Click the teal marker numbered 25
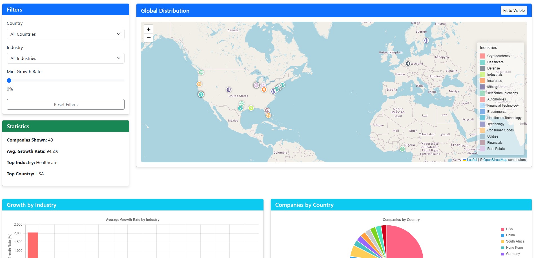The width and height of the screenshot is (534, 258). coord(277,89)
